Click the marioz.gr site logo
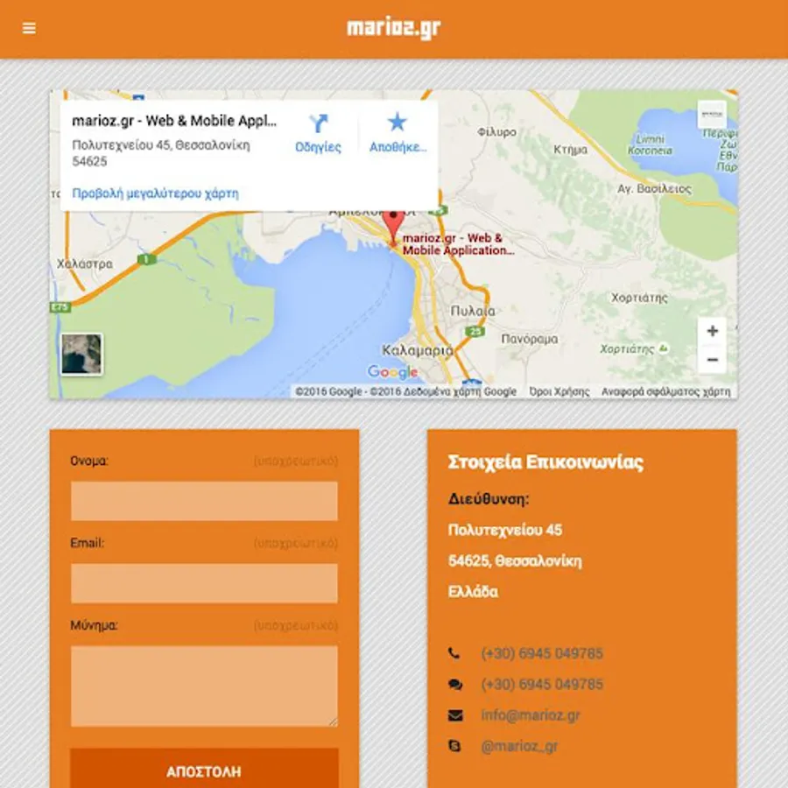788x788 pixels. click(x=393, y=28)
